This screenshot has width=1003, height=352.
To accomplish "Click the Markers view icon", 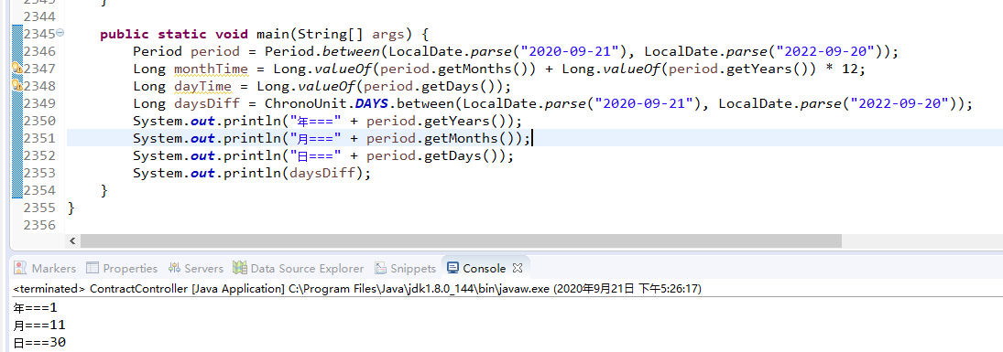I will click(20, 268).
